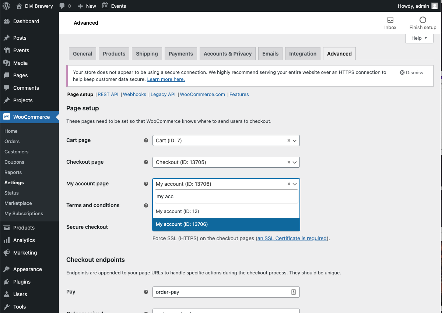The height and width of the screenshot is (313, 442).
Task: Click the Pay endpoint order-pay field
Action: click(x=226, y=292)
